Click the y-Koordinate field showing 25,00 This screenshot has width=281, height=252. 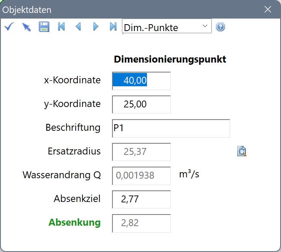pyautogui.click(x=141, y=104)
